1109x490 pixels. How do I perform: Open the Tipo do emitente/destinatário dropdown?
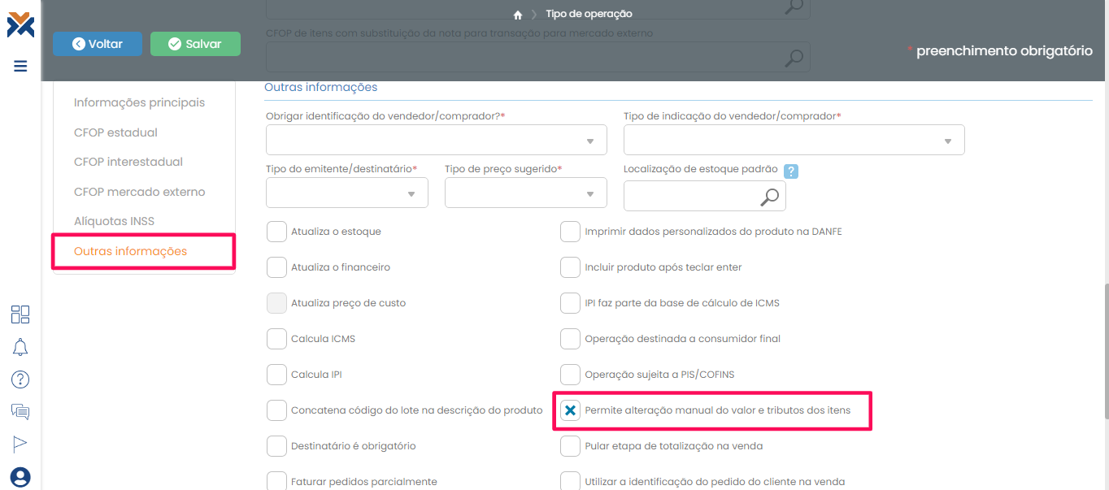(346, 193)
